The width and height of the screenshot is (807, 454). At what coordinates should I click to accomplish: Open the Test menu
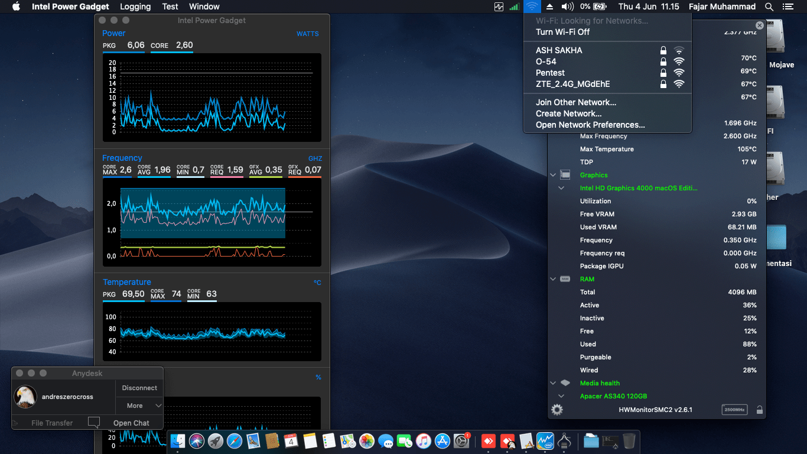[170, 7]
